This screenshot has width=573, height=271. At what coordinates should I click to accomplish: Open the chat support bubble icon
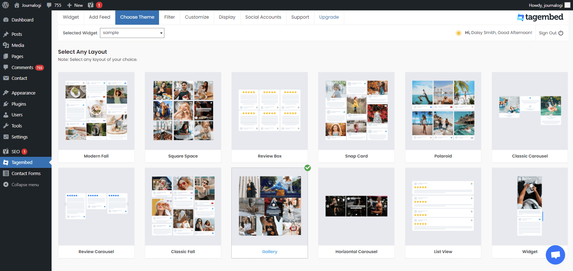tap(555, 255)
